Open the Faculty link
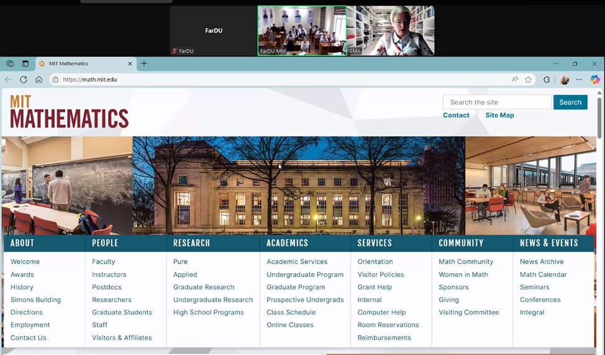Image resolution: width=605 pixels, height=355 pixels. [103, 262]
